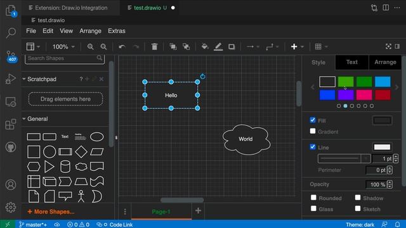Open the Extras menu

[x=117, y=31]
